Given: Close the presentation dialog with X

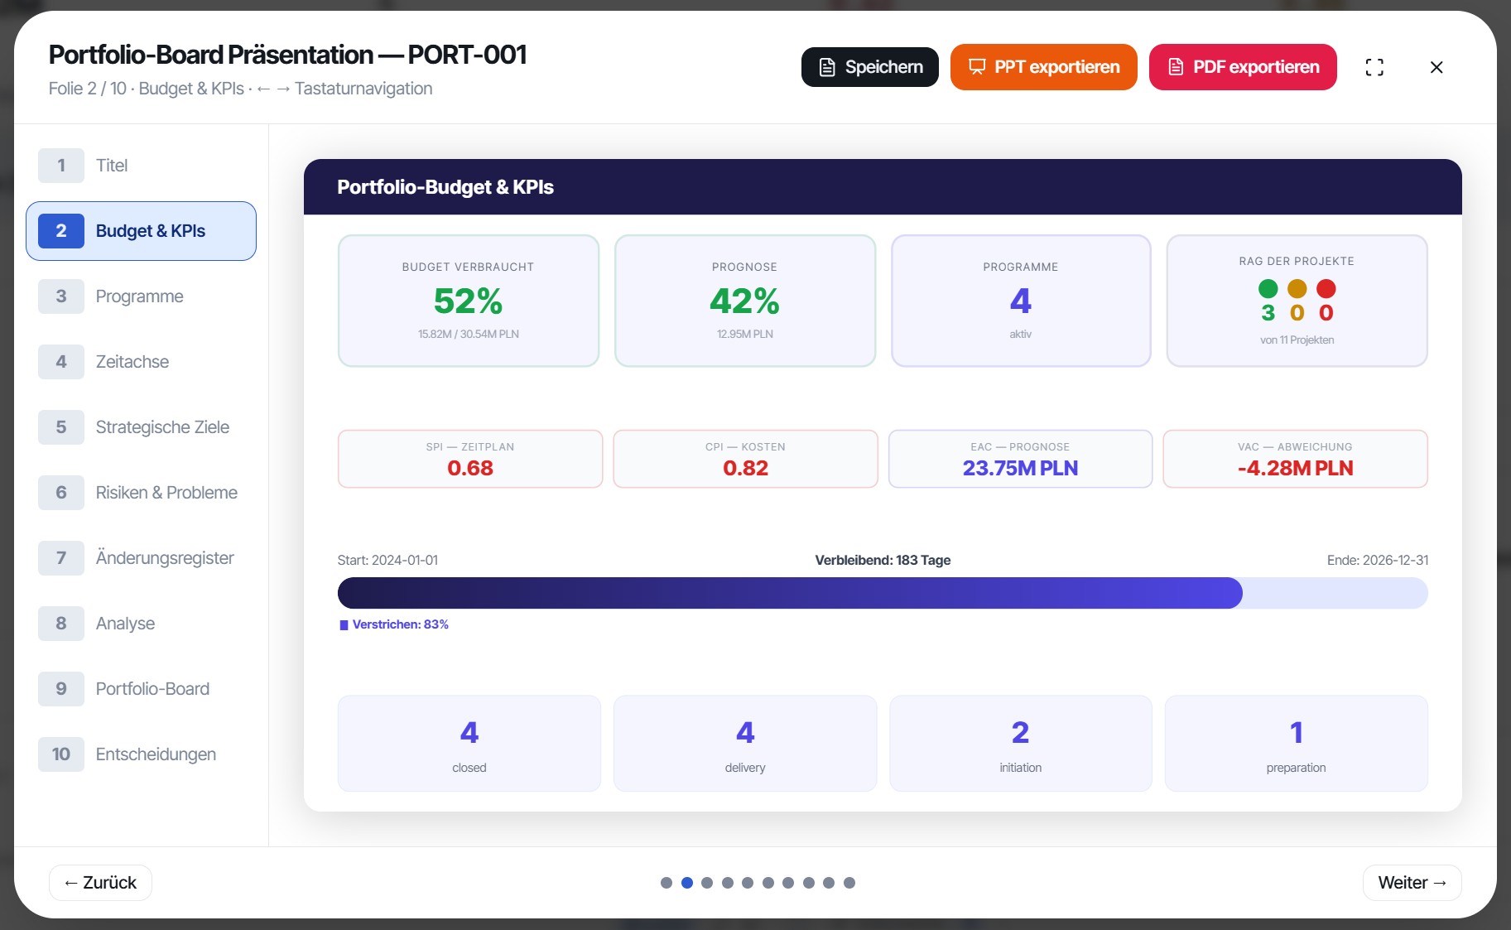Looking at the screenshot, I should pyautogui.click(x=1436, y=67).
